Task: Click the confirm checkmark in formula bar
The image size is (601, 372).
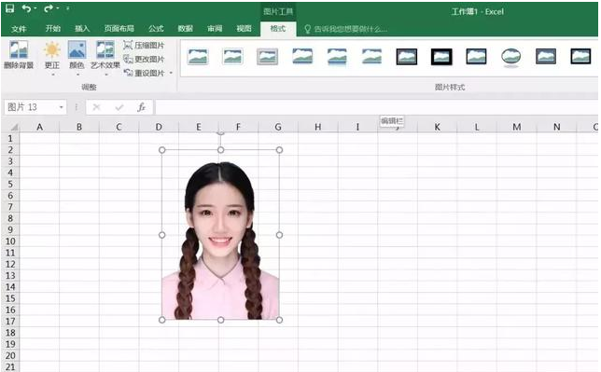Action: point(119,107)
